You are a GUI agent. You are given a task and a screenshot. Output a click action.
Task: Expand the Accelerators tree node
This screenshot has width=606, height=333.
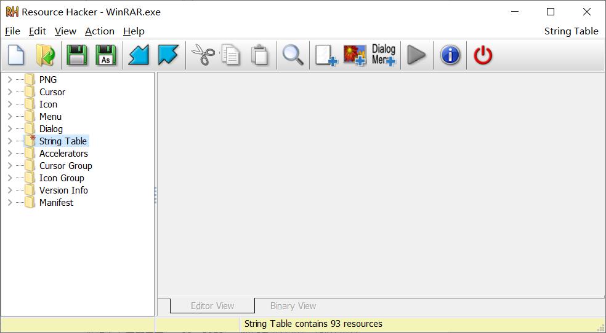[x=10, y=154]
